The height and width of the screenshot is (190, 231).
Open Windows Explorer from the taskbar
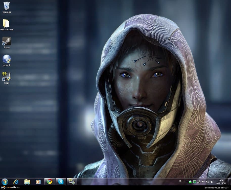coord(27,182)
